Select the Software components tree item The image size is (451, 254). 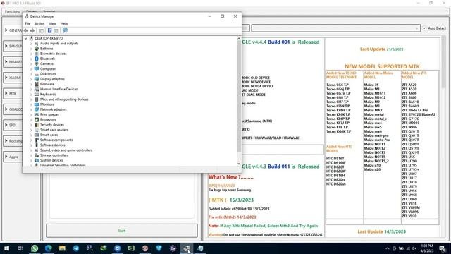(56, 140)
